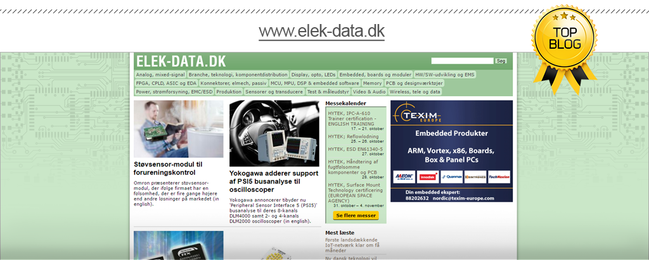Click the oscilloscope steering wheel article image
Screen dimensions: 649x260
pos(274,133)
